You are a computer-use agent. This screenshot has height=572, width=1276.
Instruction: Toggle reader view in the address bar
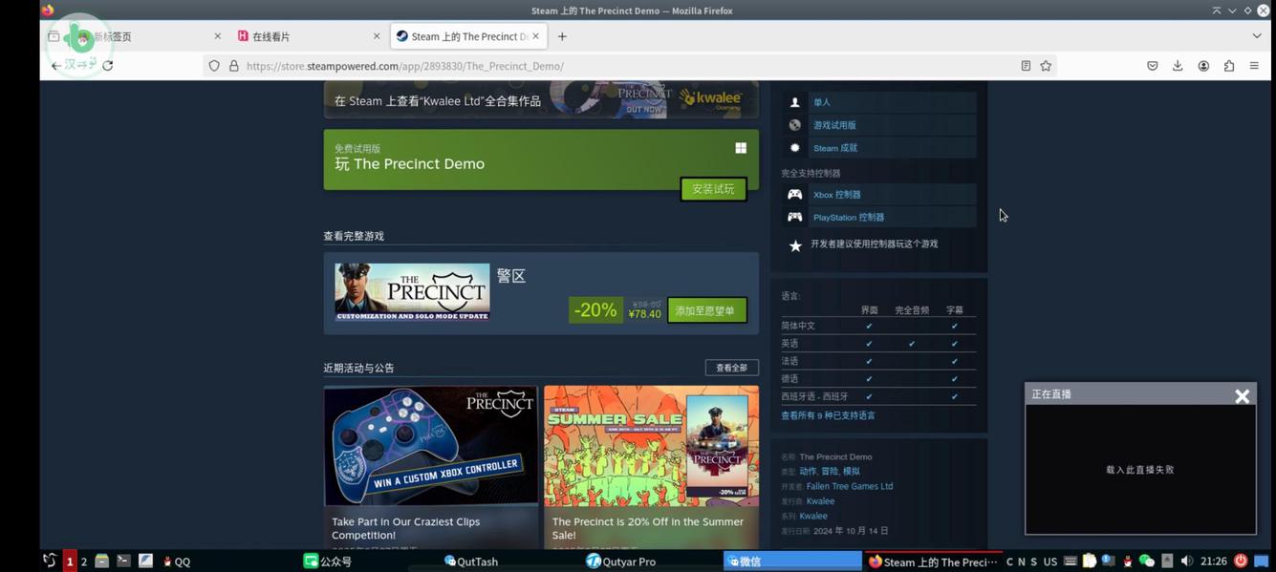[x=1026, y=65]
